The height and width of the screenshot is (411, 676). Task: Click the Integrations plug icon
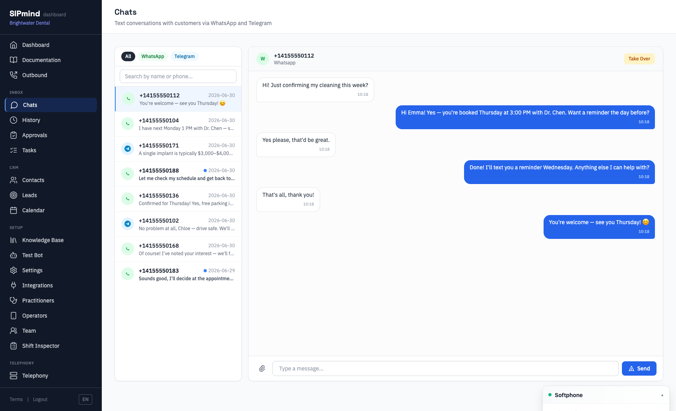coord(14,285)
